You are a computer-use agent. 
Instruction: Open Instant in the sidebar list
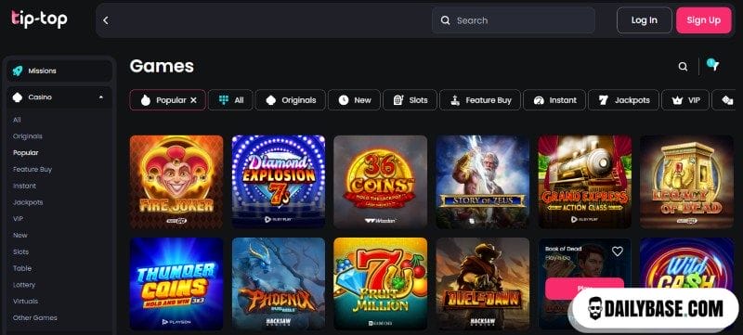(x=24, y=186)
